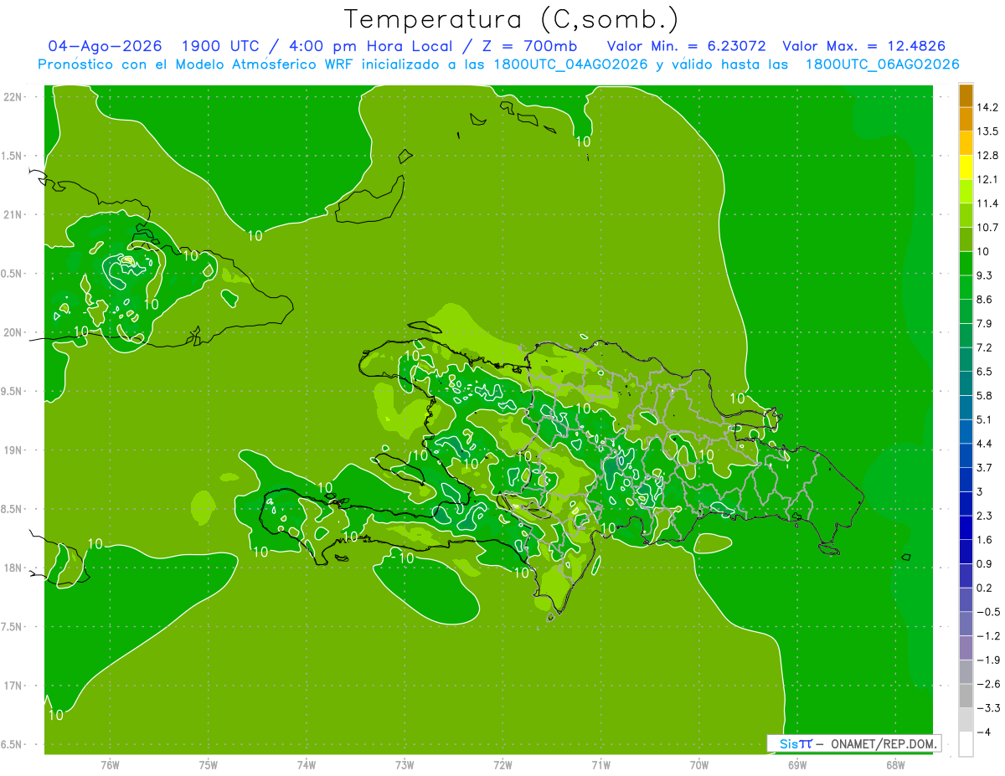
Task: Pick teal legend band between 6.5 and 5.8
Action: point(966,383)
